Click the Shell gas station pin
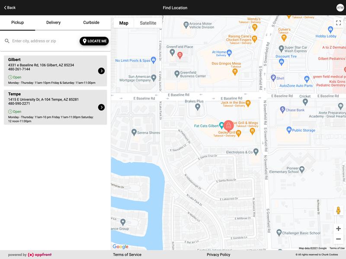 273,78
